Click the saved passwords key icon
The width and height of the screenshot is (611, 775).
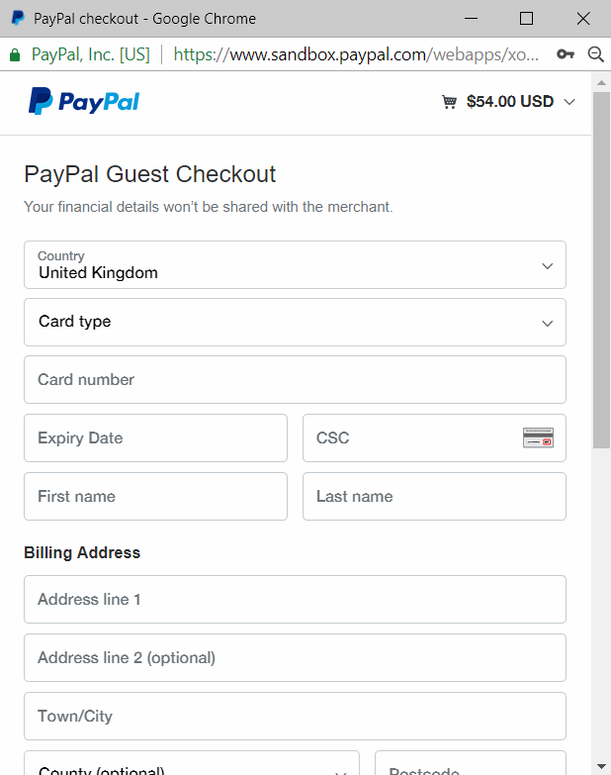click(x=566, y=54)
